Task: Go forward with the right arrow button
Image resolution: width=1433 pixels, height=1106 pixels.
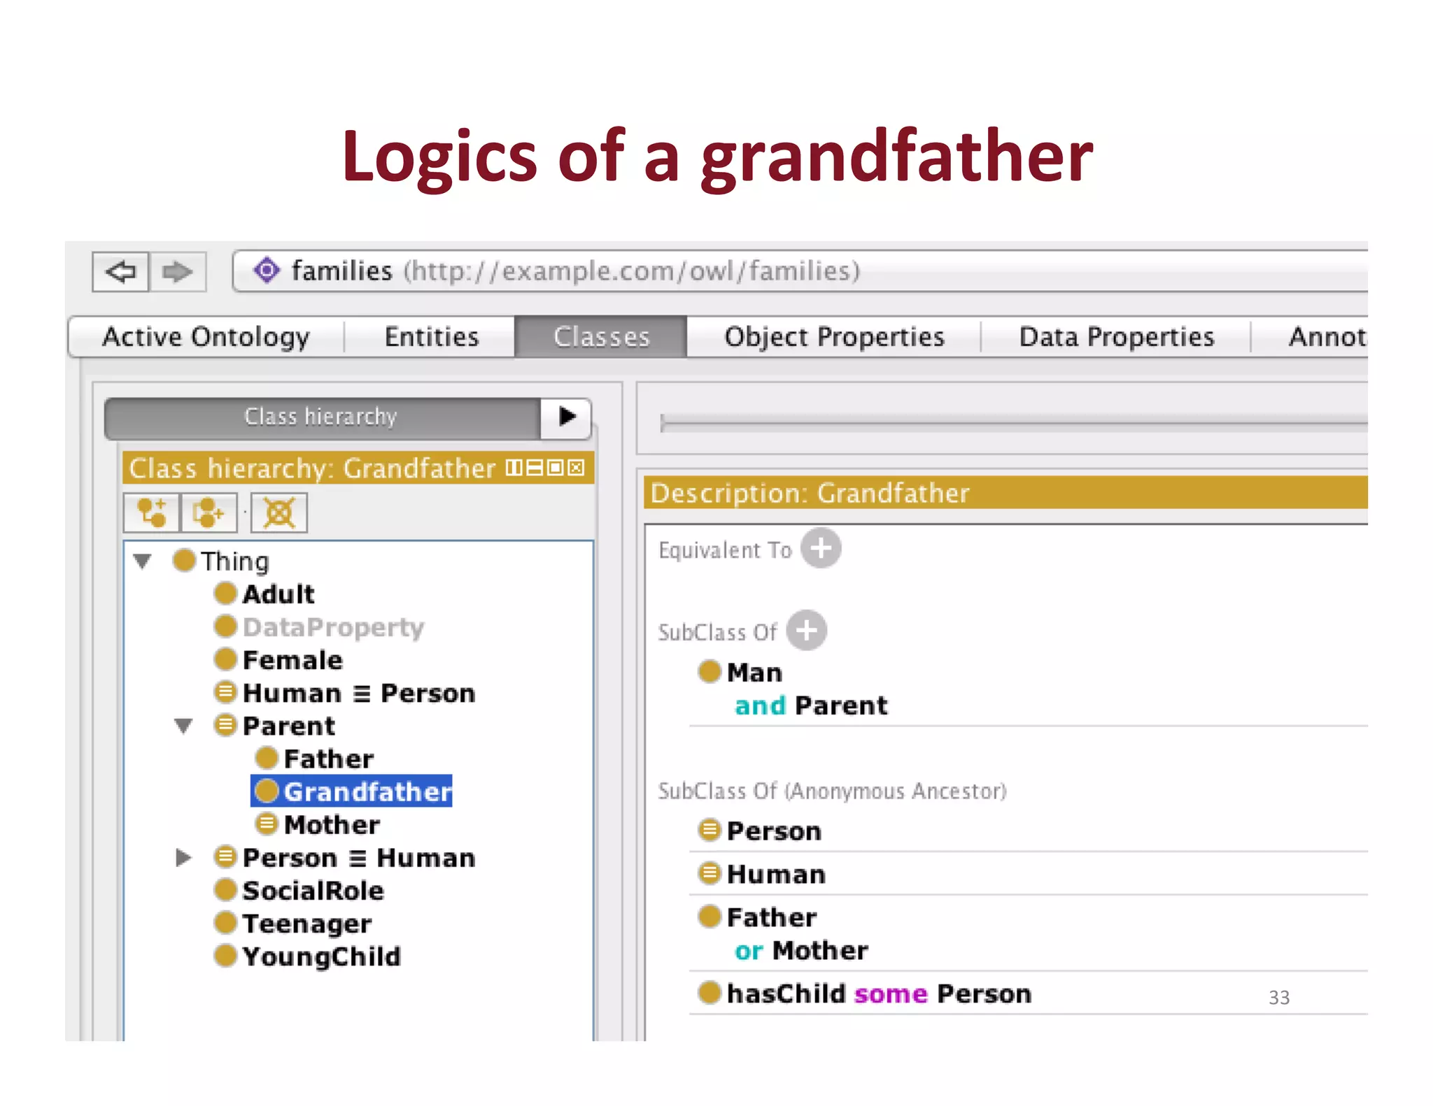Action: (178, 271)
